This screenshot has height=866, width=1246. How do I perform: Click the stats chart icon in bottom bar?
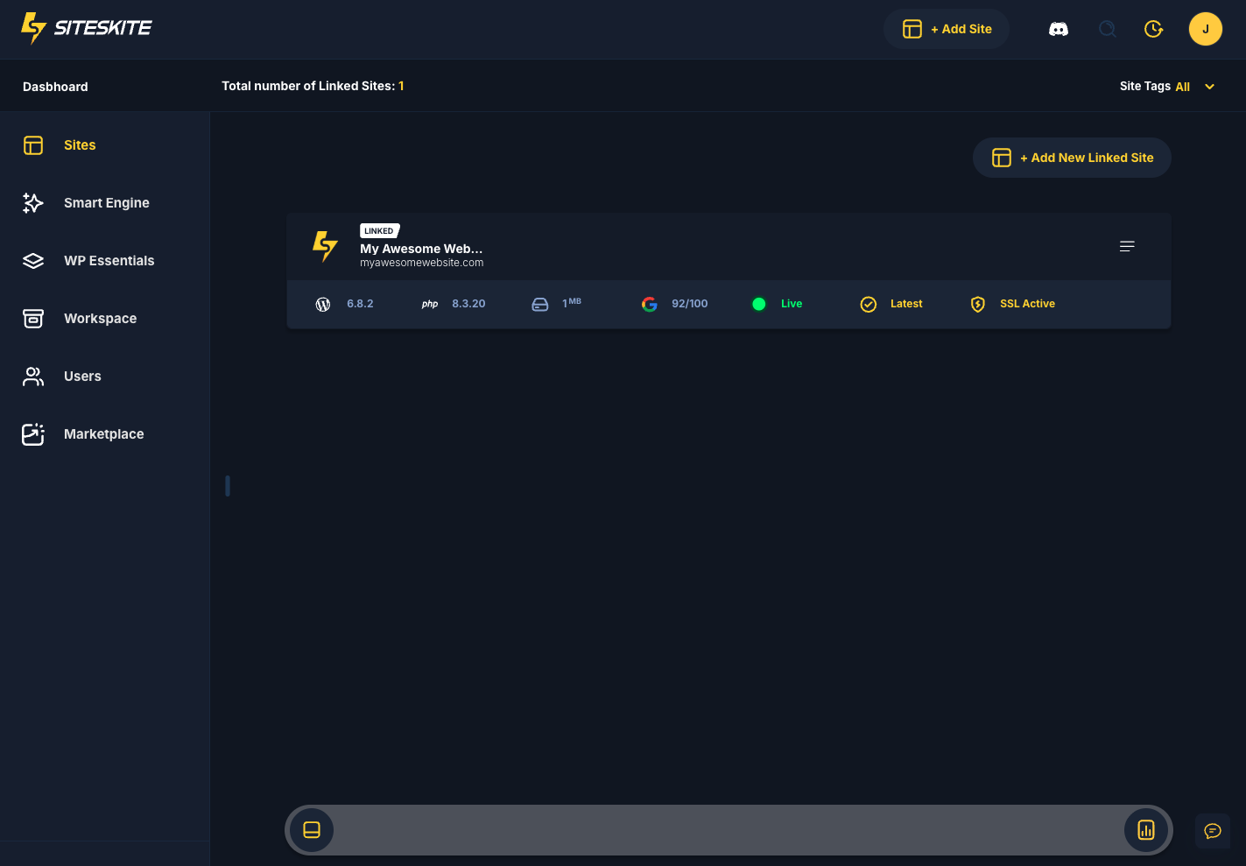1145,830
